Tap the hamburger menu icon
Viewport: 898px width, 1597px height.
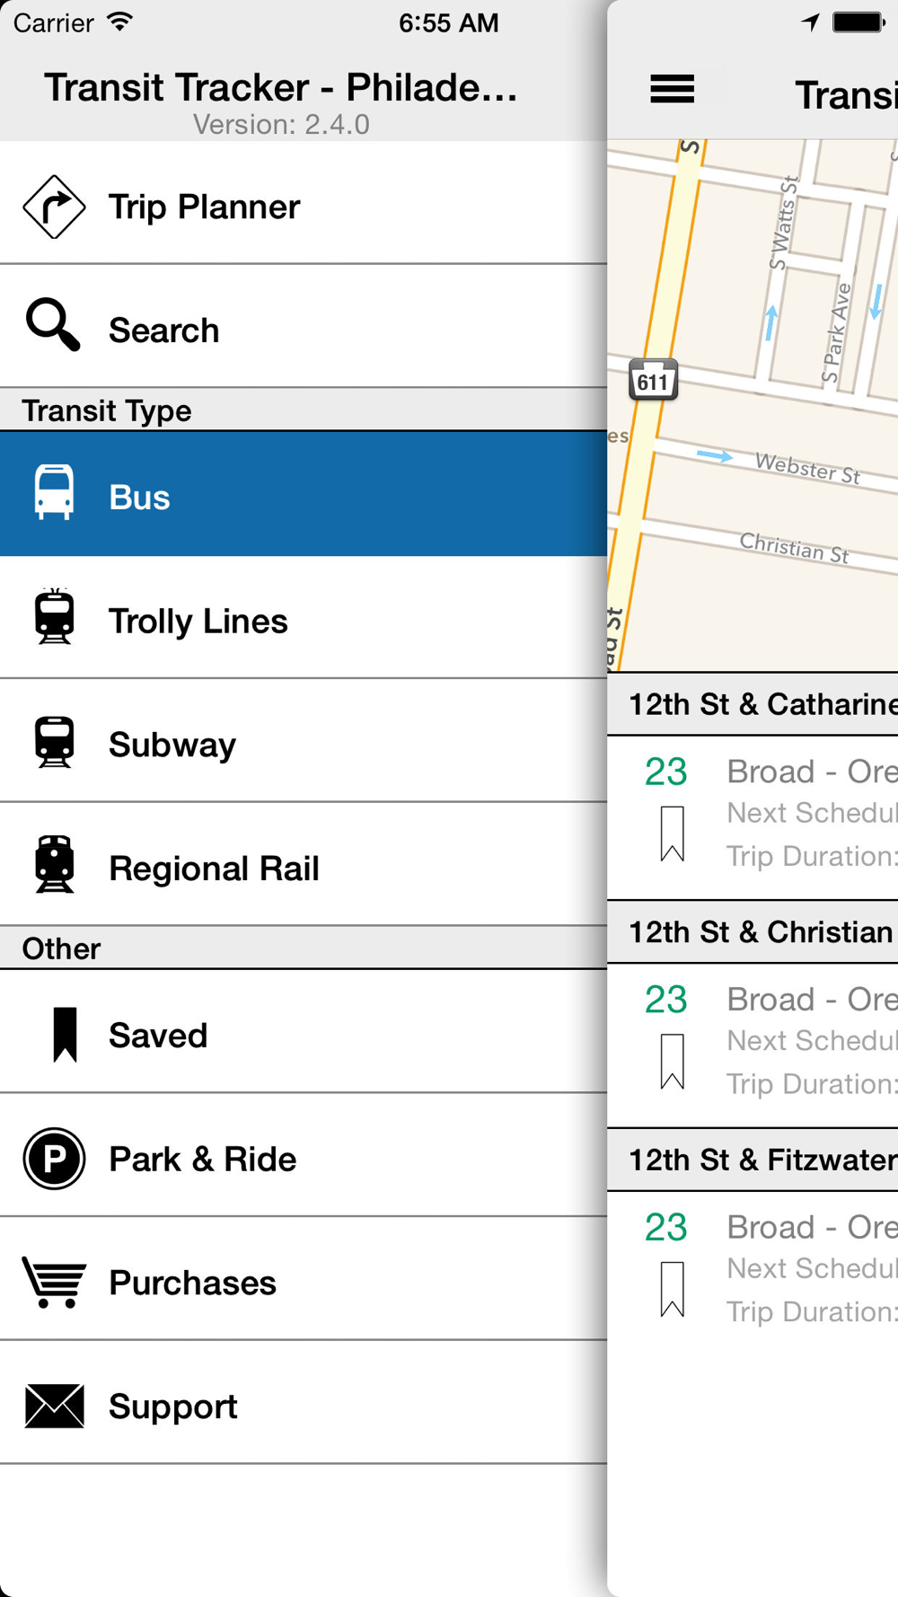pos(672,89)
